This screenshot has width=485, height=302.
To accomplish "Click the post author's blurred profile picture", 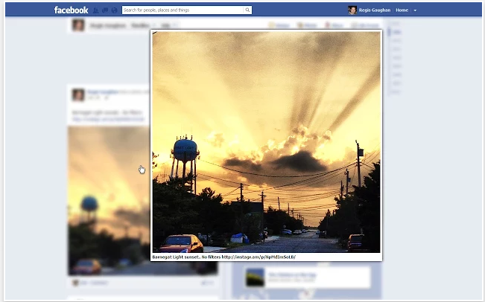I will tap(78, 94).
